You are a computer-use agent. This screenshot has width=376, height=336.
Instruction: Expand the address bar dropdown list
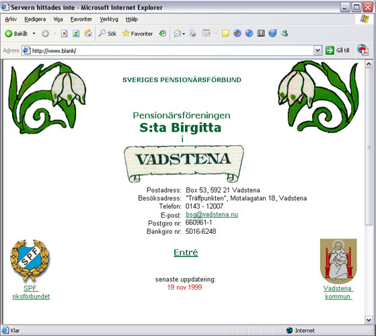(x=317, y=50)
